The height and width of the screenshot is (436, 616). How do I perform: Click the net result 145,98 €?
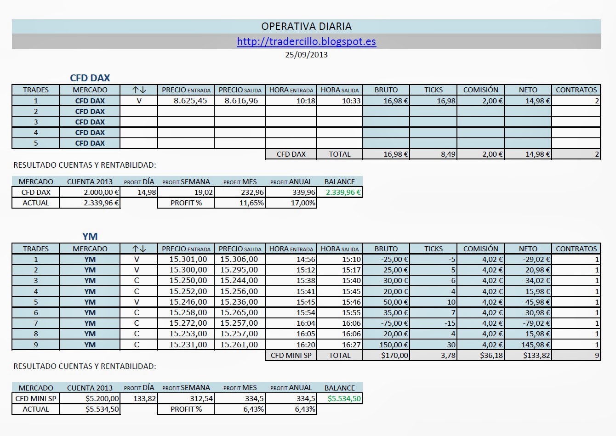pos(536,345)
